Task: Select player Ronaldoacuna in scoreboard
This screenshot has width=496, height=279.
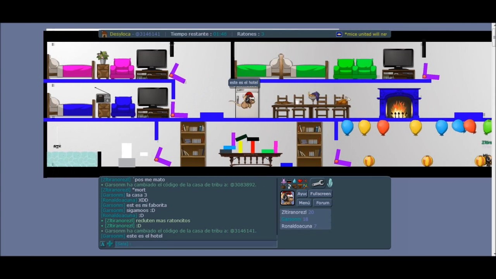Action: coord(305,226)
